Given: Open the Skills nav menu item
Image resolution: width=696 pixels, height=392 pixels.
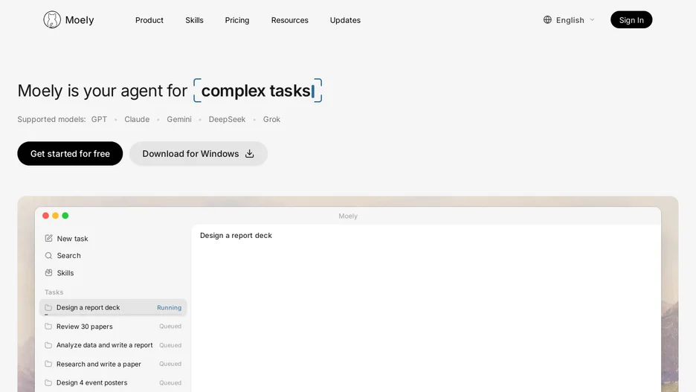Looking at the screenshot, I should pyautogui.click(x=194, y=20).
